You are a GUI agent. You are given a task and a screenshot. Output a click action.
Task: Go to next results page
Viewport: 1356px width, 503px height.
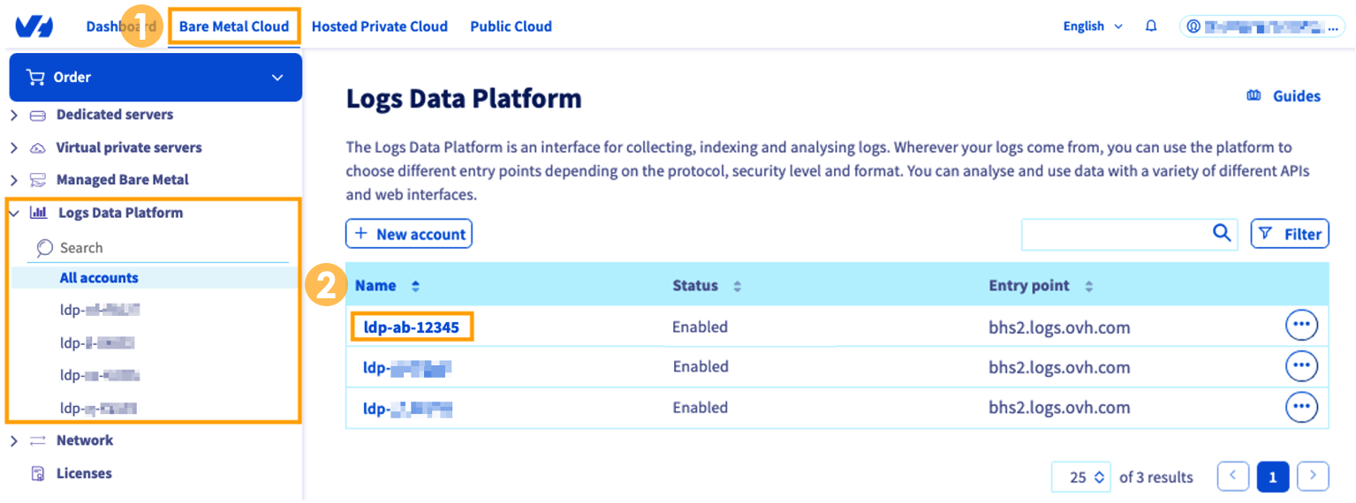click(1313, 477)
